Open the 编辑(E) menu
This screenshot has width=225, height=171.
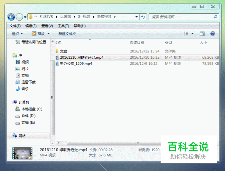tap(31, 26)
